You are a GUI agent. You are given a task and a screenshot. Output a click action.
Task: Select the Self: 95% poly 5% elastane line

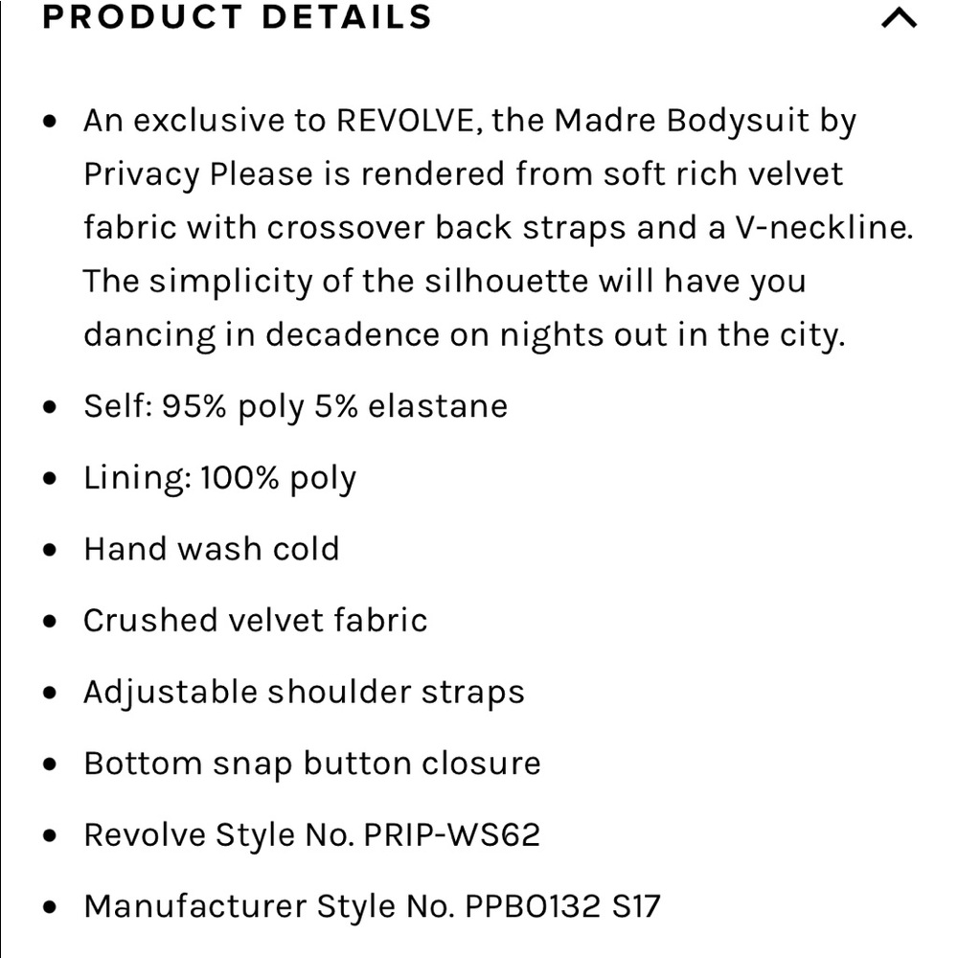coord(296,407)
